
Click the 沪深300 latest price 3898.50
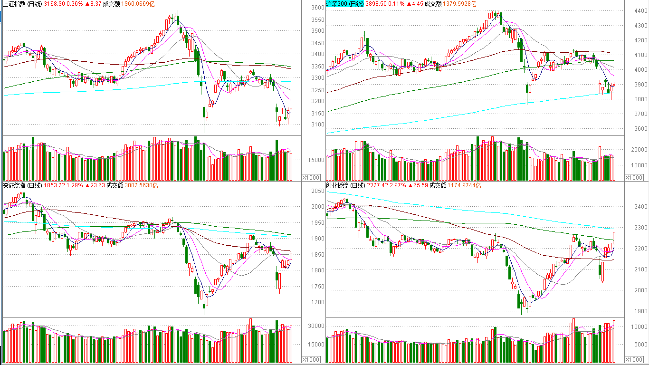coord(375,4)
